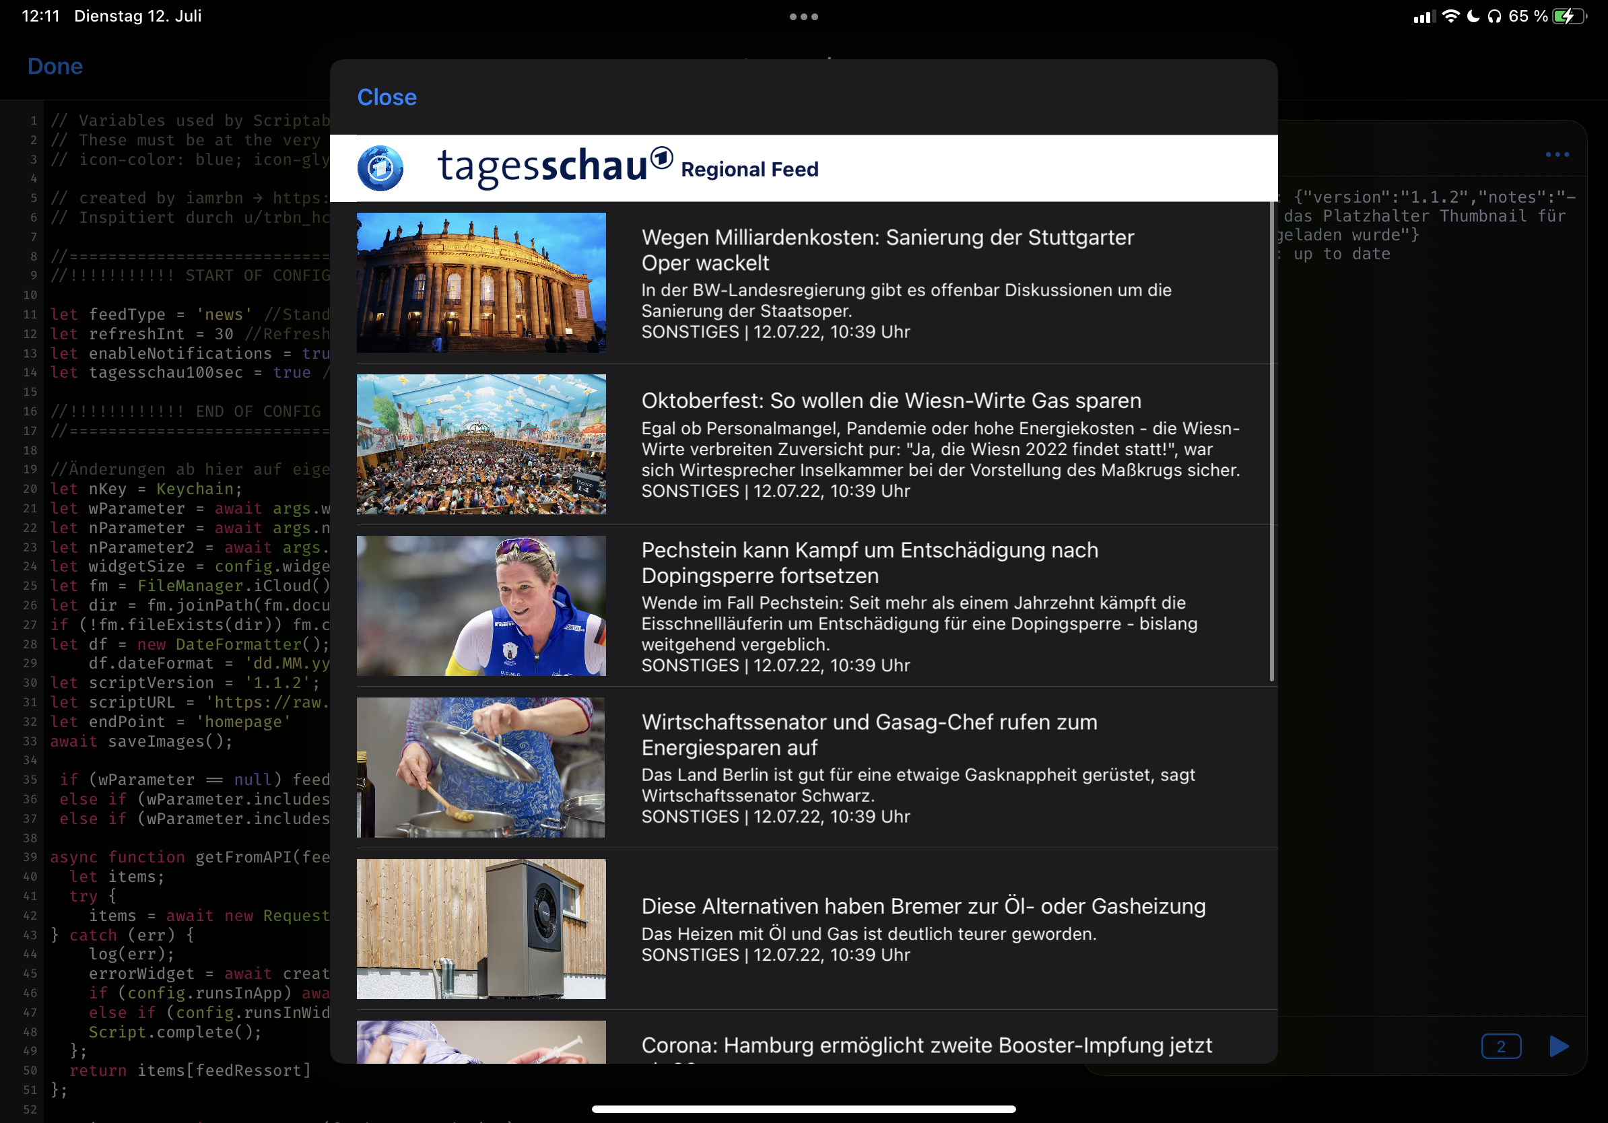The image size is (1608, 1123).
Task: Open the Bremer Öl- oder Gasheizung article
Action: pyautogui.click(x=923, y=906)
